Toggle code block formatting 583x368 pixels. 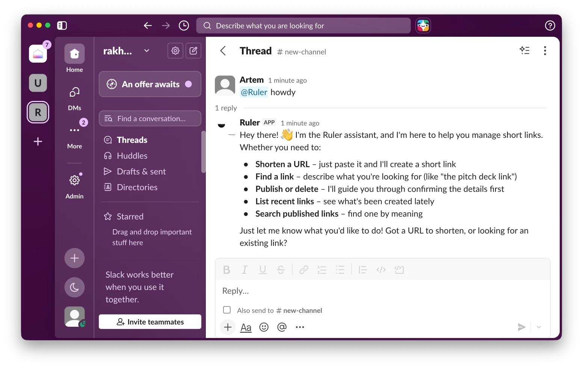(x=399, y=270)
